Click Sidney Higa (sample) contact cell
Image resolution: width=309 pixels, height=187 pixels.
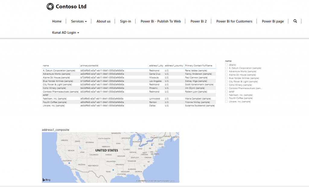coord(196,81)
